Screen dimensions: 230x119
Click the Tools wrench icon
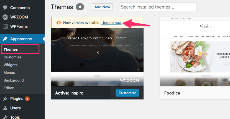pyautogui.click(x=5, y=117)
